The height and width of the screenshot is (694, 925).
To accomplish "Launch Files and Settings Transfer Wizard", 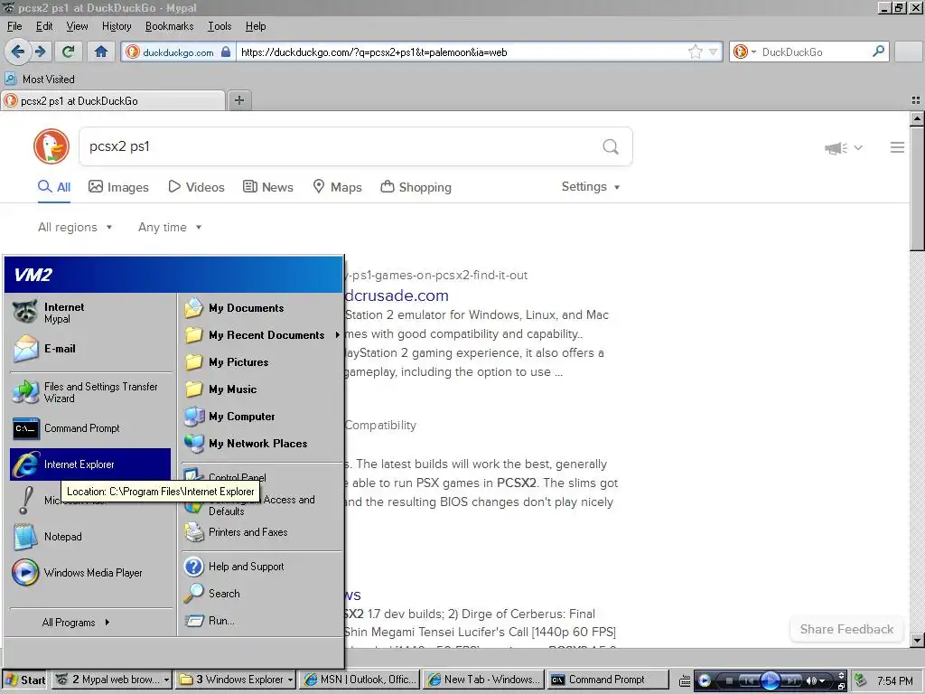I will [x=90, y=392].
